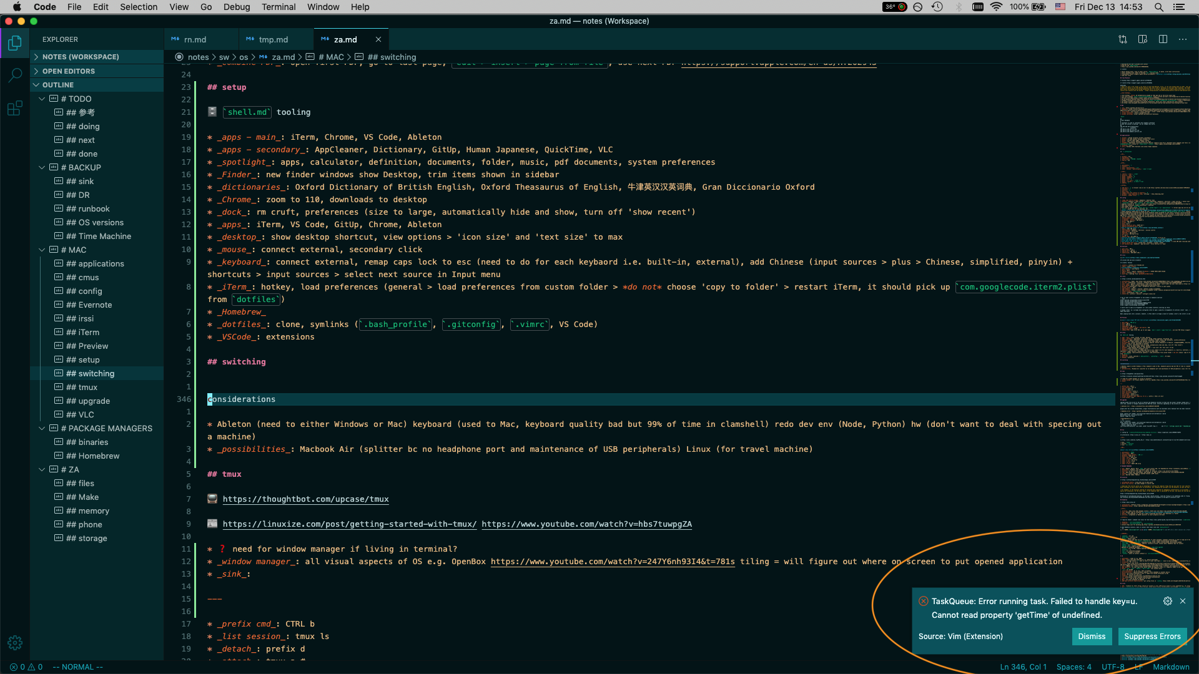Open the Settings gear at bottom of activity bar

click(14, 642)
